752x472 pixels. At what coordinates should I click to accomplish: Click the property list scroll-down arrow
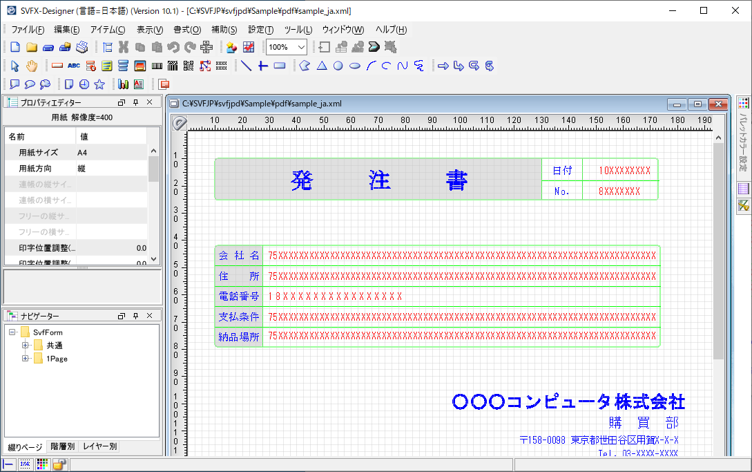[153, 259]
